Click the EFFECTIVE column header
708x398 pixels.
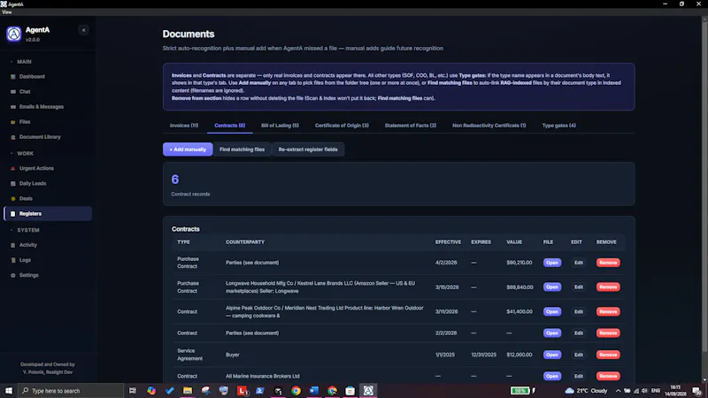point(448,242)
